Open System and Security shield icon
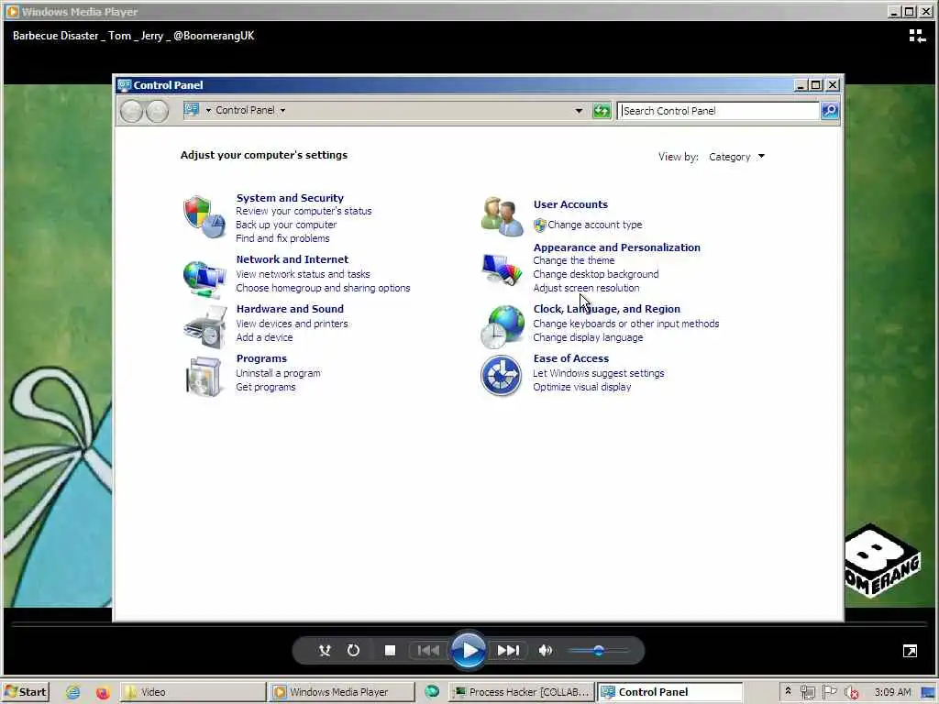Screen dimensions: 939x704 [x=204, y=216]
